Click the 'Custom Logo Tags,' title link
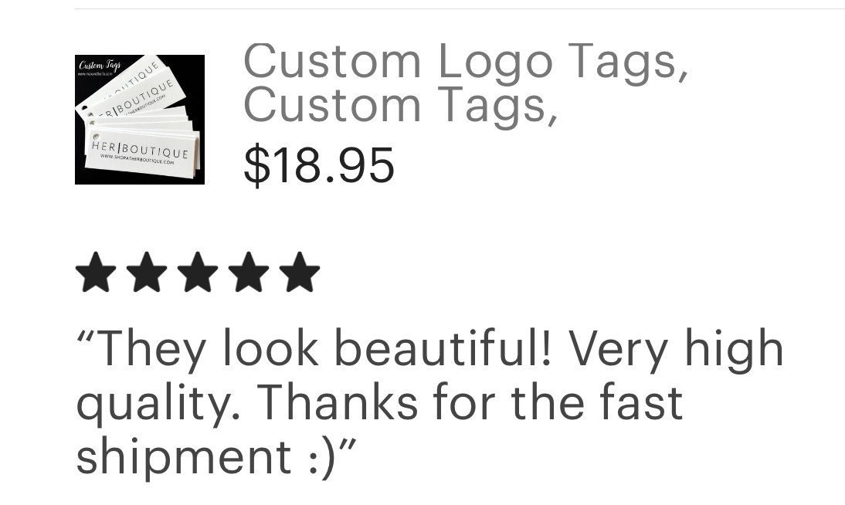This screenshot has height=505, width=845. [x=467, y=63]
